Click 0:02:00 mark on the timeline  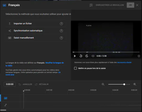(x=71, y=90)
